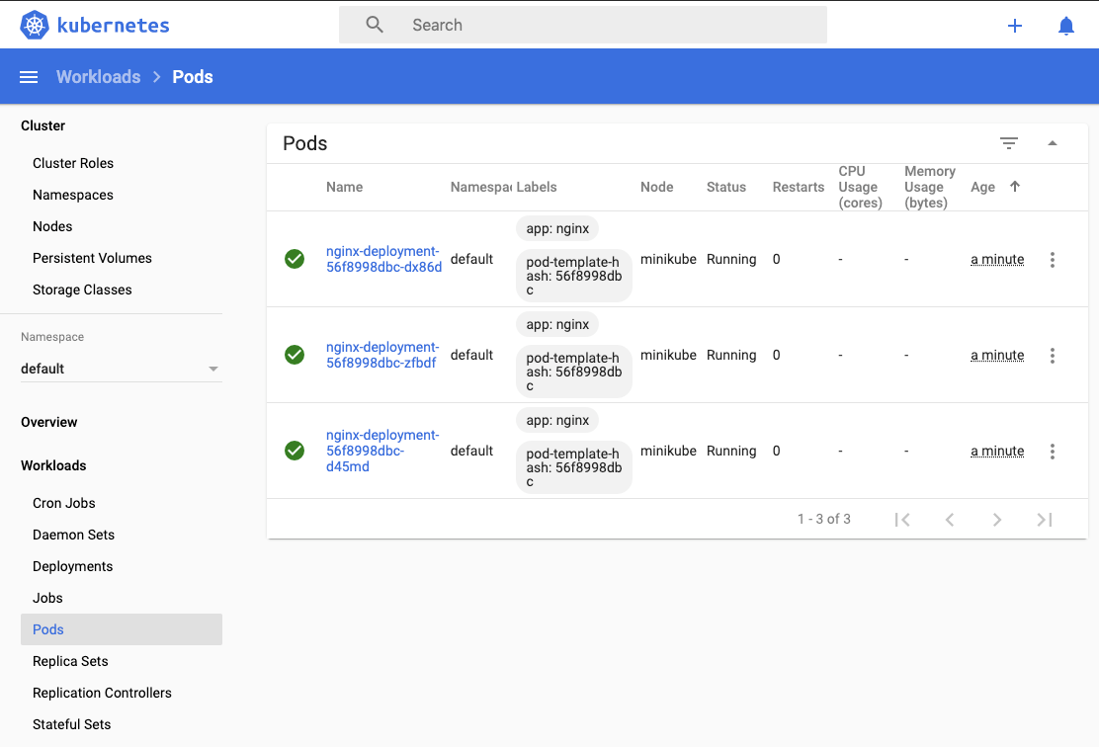
Task: Open pod nginx-deployment-56f8998dbc-dx86d link
Action: pyautogui.click(x=383, y=259)
